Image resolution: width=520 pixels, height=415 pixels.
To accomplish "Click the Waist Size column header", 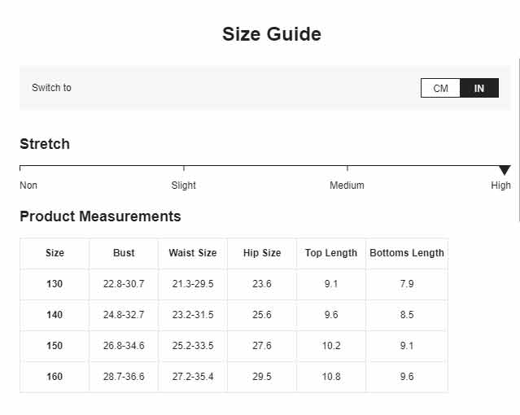I will 193,253.
